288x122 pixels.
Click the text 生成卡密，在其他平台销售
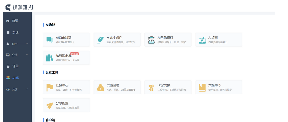click(172, 90)
